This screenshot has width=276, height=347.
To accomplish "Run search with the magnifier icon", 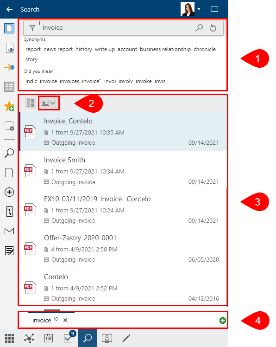I will [199, 28].
